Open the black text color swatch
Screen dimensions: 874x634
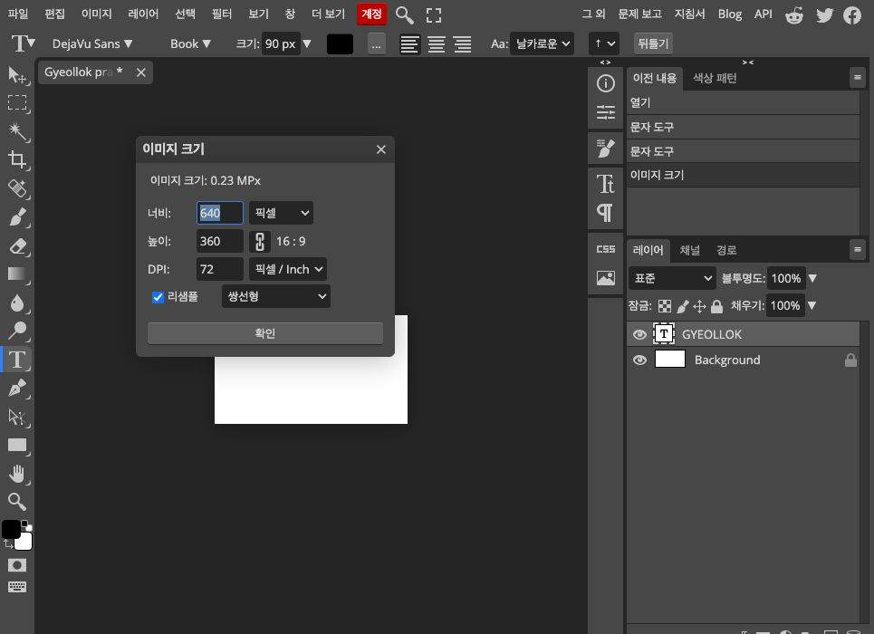340,44
